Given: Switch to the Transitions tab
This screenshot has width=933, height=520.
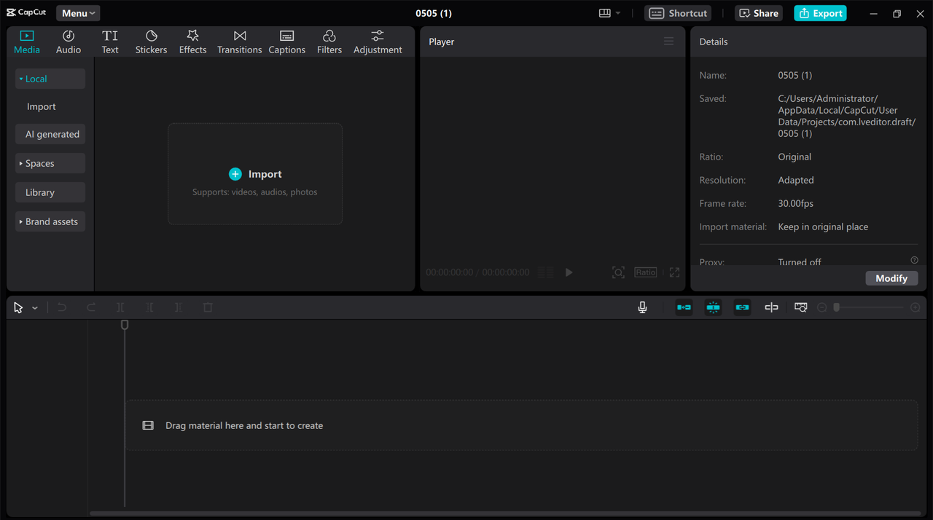Looking at the screenshot, I should 239,42.
